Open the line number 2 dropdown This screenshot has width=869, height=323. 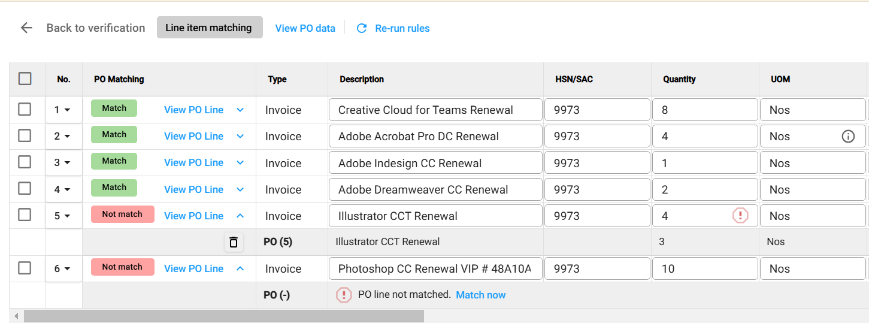tap(63, 137)
